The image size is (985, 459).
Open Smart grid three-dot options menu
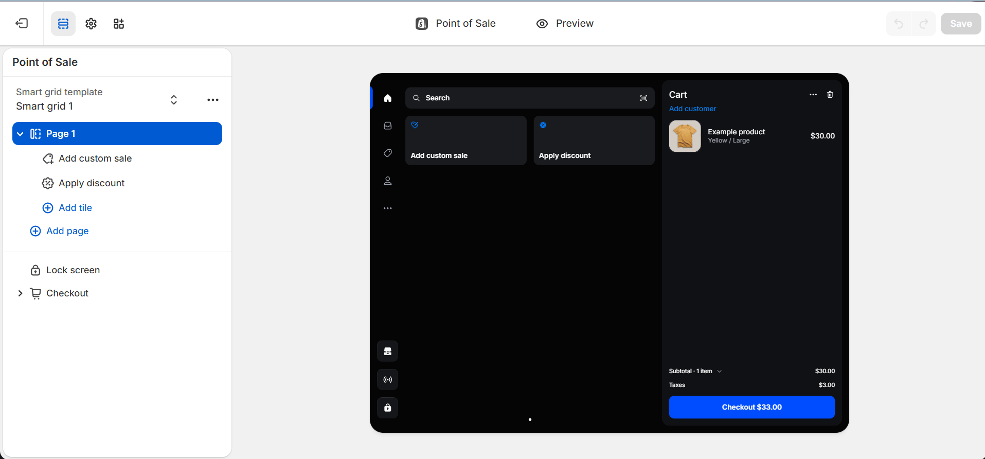pyautogui.click(x=213, y=100)
